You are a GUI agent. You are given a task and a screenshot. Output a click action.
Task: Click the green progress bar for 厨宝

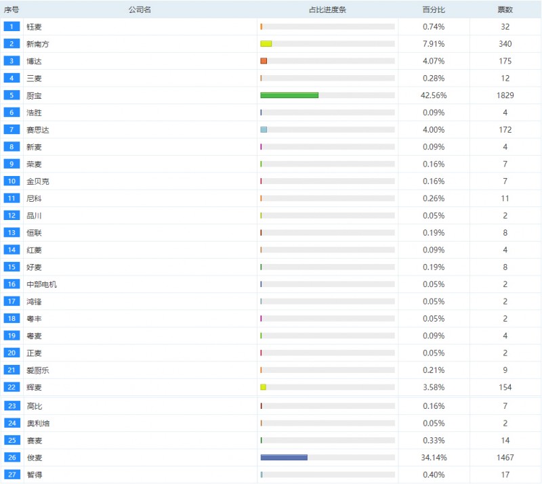[x=289, y=95]
